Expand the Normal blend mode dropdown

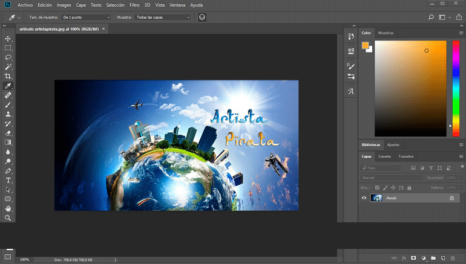pos(391,178)
